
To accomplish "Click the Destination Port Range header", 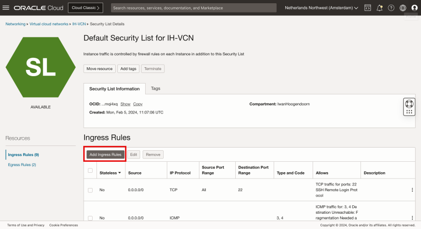I will [253, 170].
